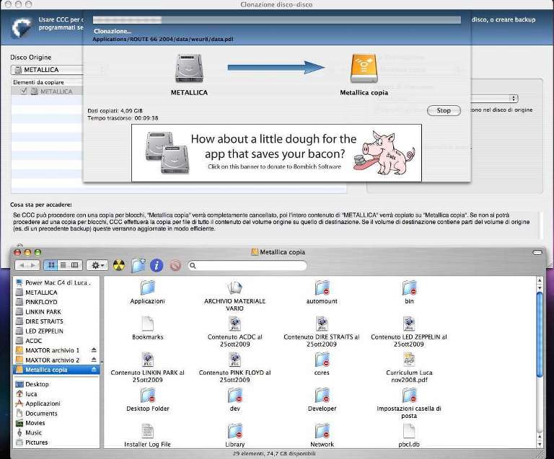Screen dimensions: 554x459
Task: Select Contenuto DIRE STRAITS al 25ott2009 image
Action: coord(322,324)
